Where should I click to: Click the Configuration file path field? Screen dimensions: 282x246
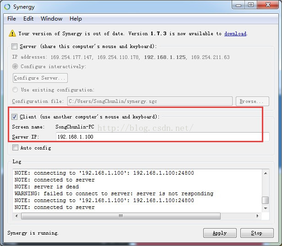tap(150, 101)
